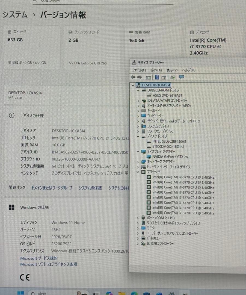Click the Back arrow in Device Manager toolbar

[133, 77]
